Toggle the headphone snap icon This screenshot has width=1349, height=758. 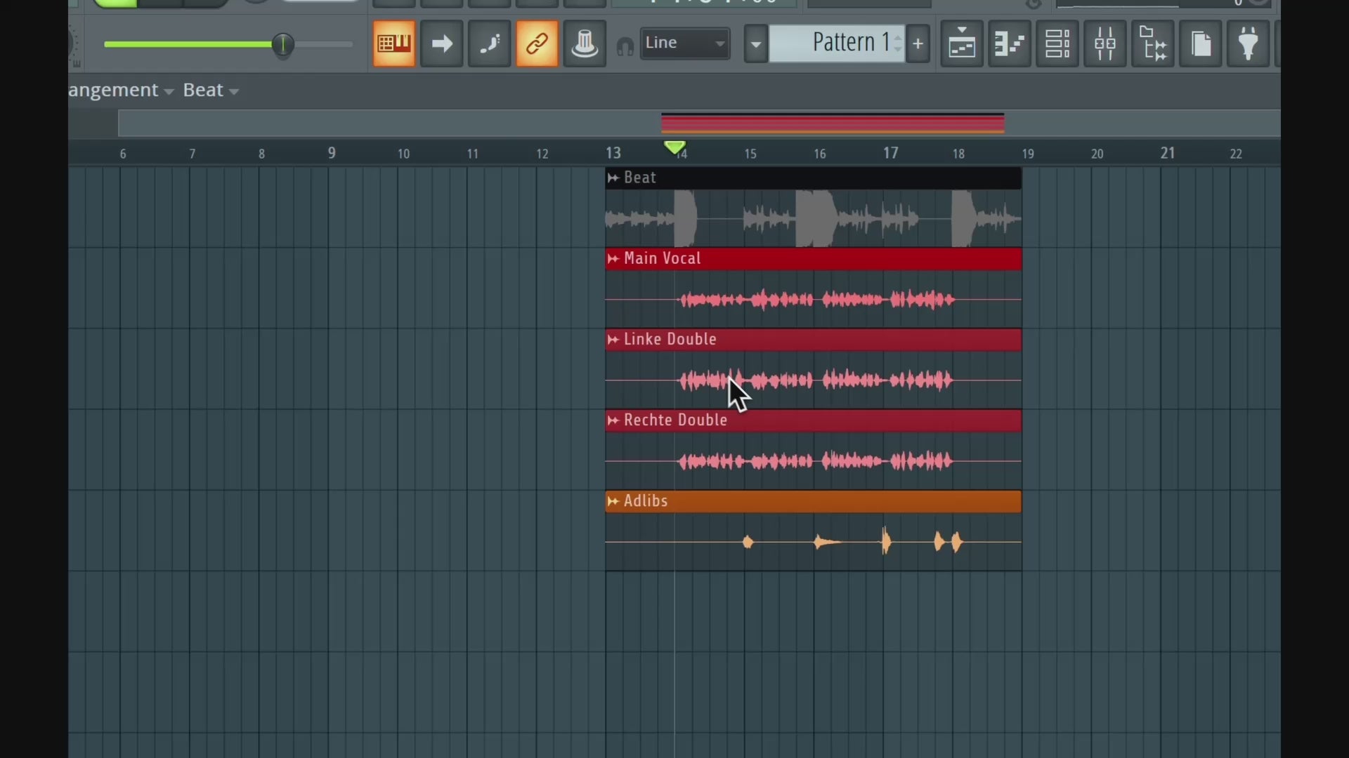pos(625,46)
